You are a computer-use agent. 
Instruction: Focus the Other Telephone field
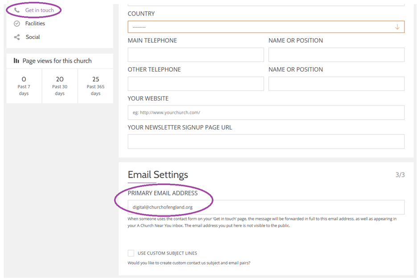[x=196, y=84]
